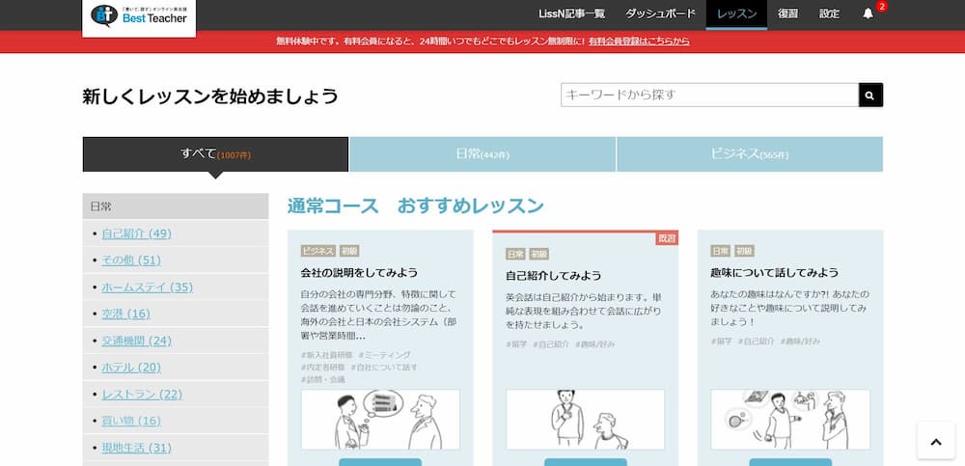Click the 有料会員登録はこちらから link
This screenshot has width=965, height=466.
tap(639, 41)
